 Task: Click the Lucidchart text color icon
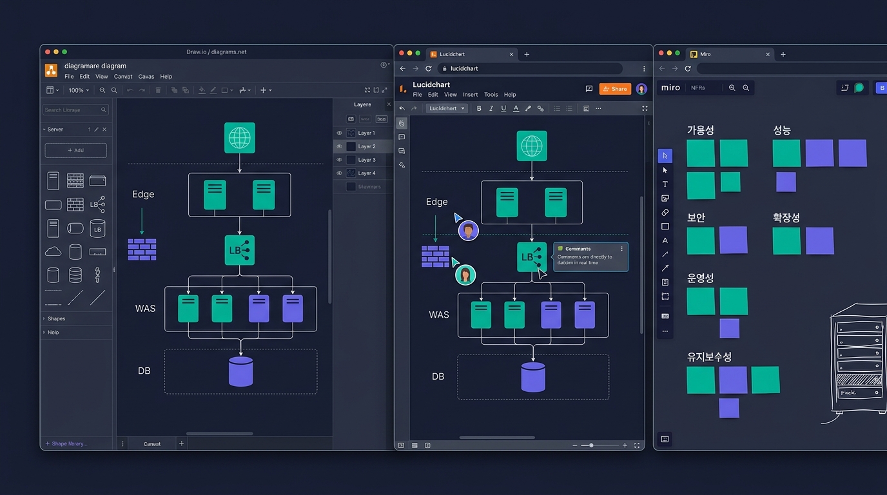(516, 108)
